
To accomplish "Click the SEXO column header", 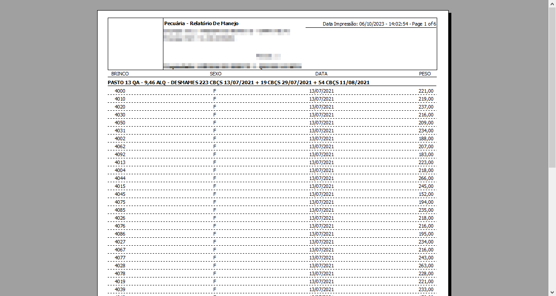I will tap(216, 74).
